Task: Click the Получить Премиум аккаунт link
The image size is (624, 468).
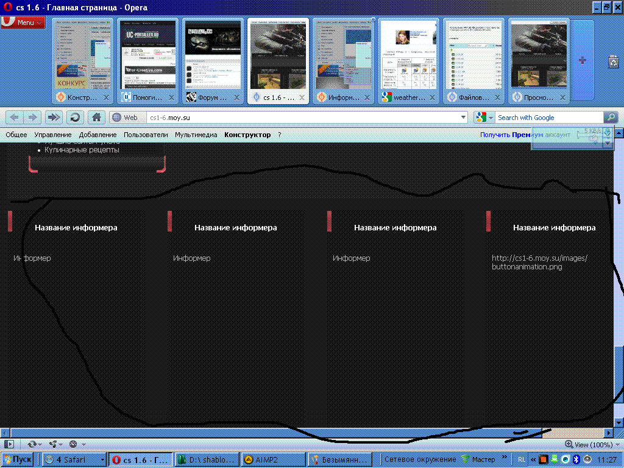Action: pos(525,135)
